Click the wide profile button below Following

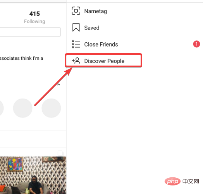[30, 32]
